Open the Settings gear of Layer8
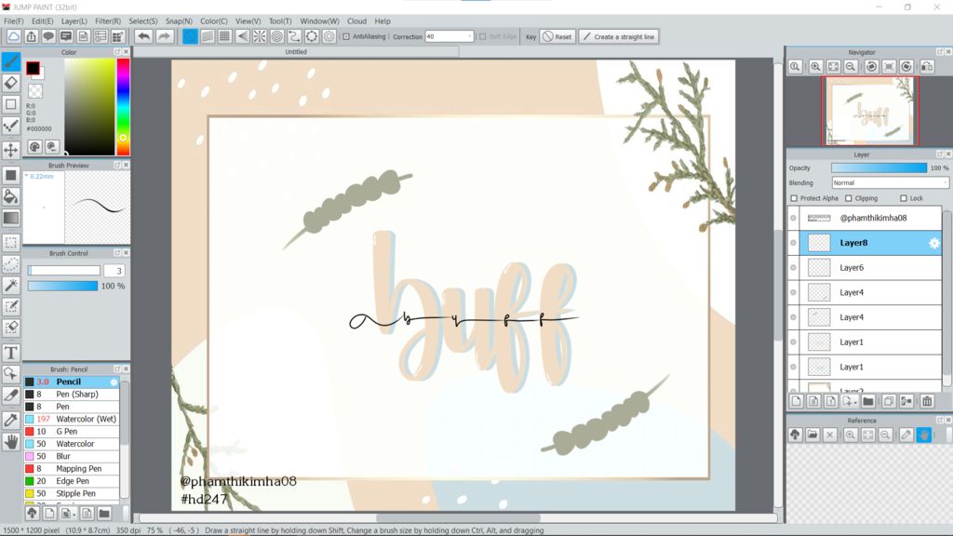Image resolution: width=953 pixels, height=536 pixels. (934, 243)
